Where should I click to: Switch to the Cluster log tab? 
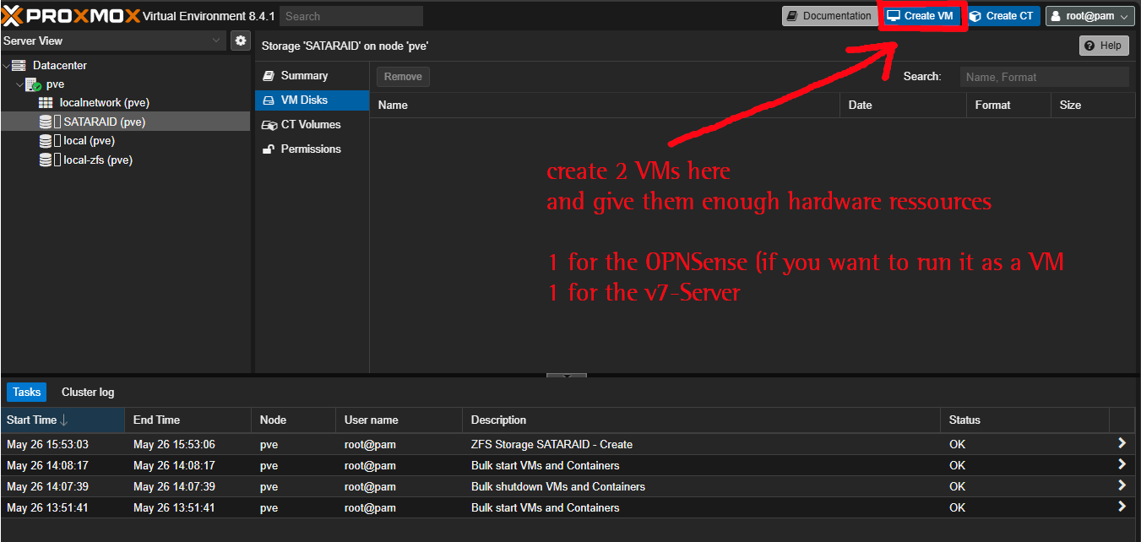[x=88, y=392]
